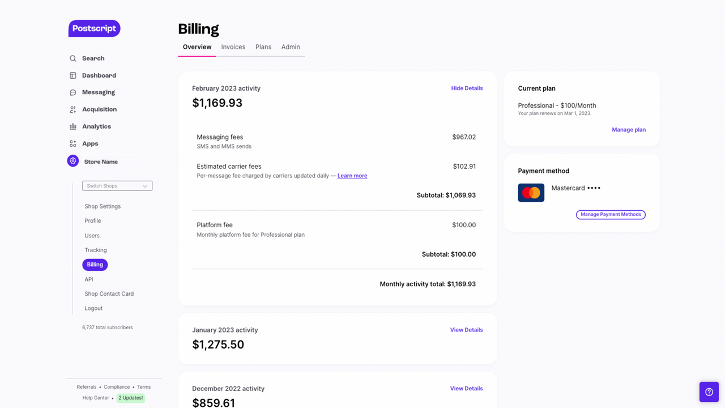Open the Switch Shops dropdown
The width and height of the screenshot is (725, 408).
click(x=117, y=185)
